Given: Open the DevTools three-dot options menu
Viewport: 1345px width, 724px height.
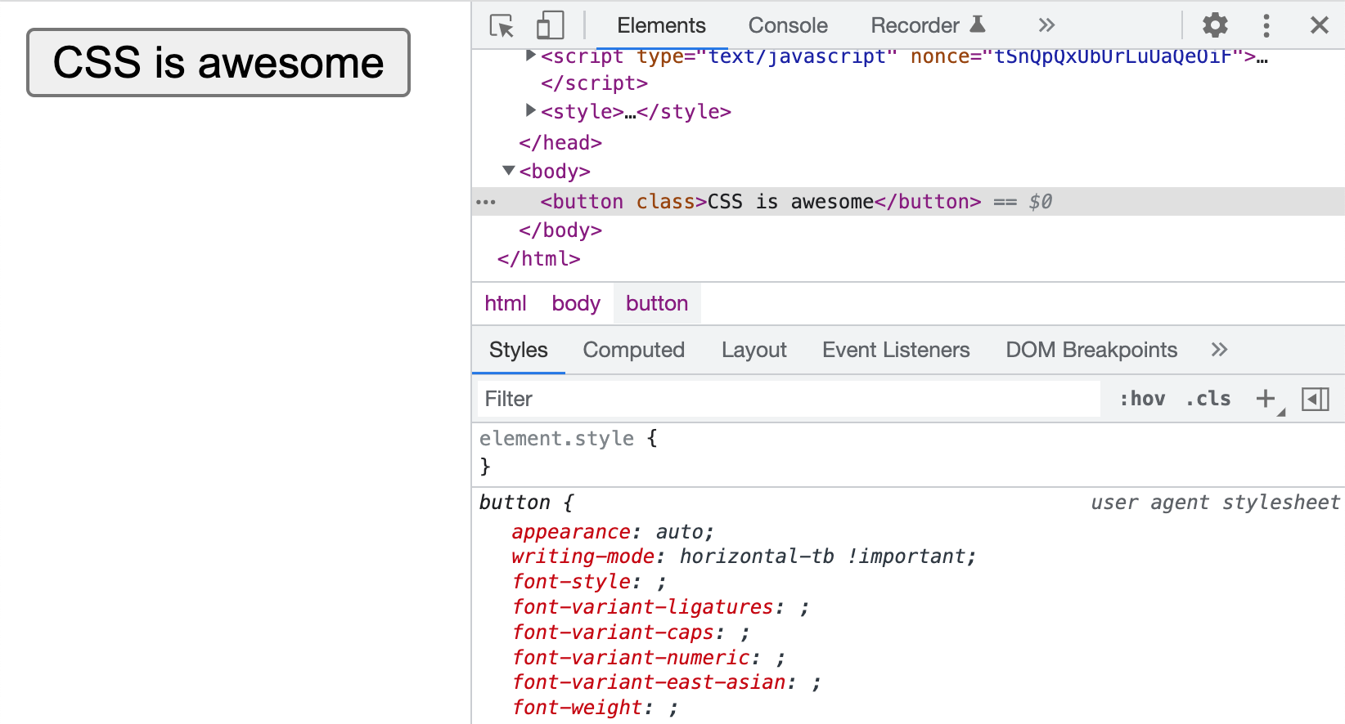Looking at the screenshot, I should point(1266,26).
